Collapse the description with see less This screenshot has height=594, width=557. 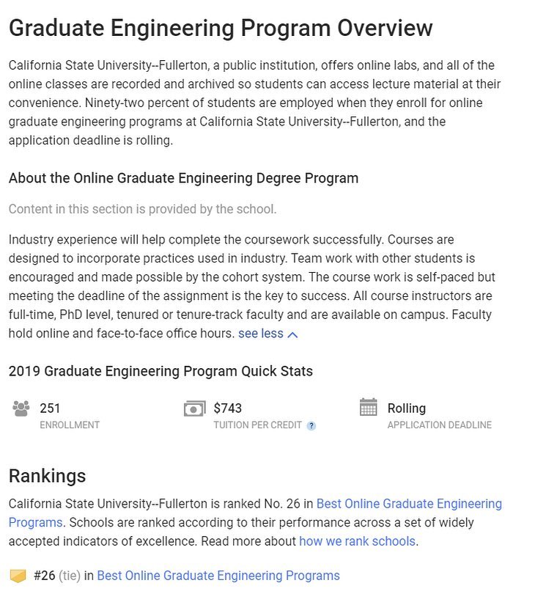260,334
